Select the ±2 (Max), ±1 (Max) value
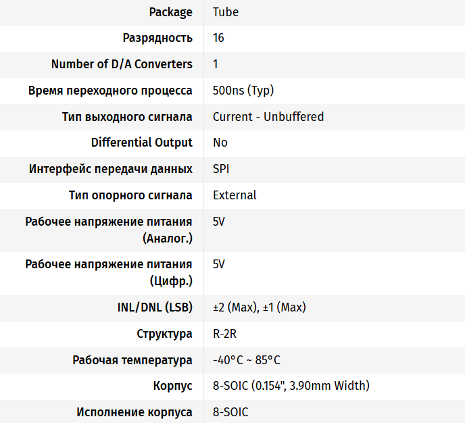This screenshot has width=465, height=423. (259, 307)
